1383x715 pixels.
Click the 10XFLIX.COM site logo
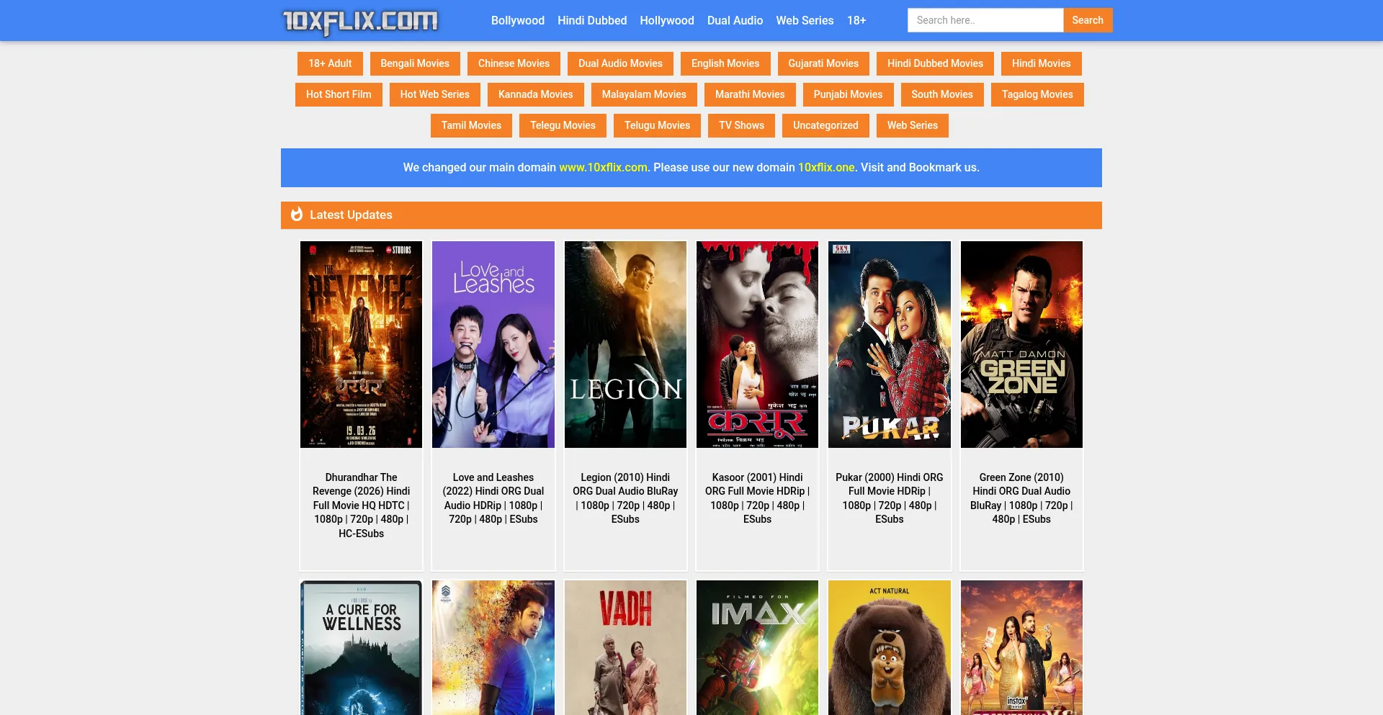pos(360,21)
